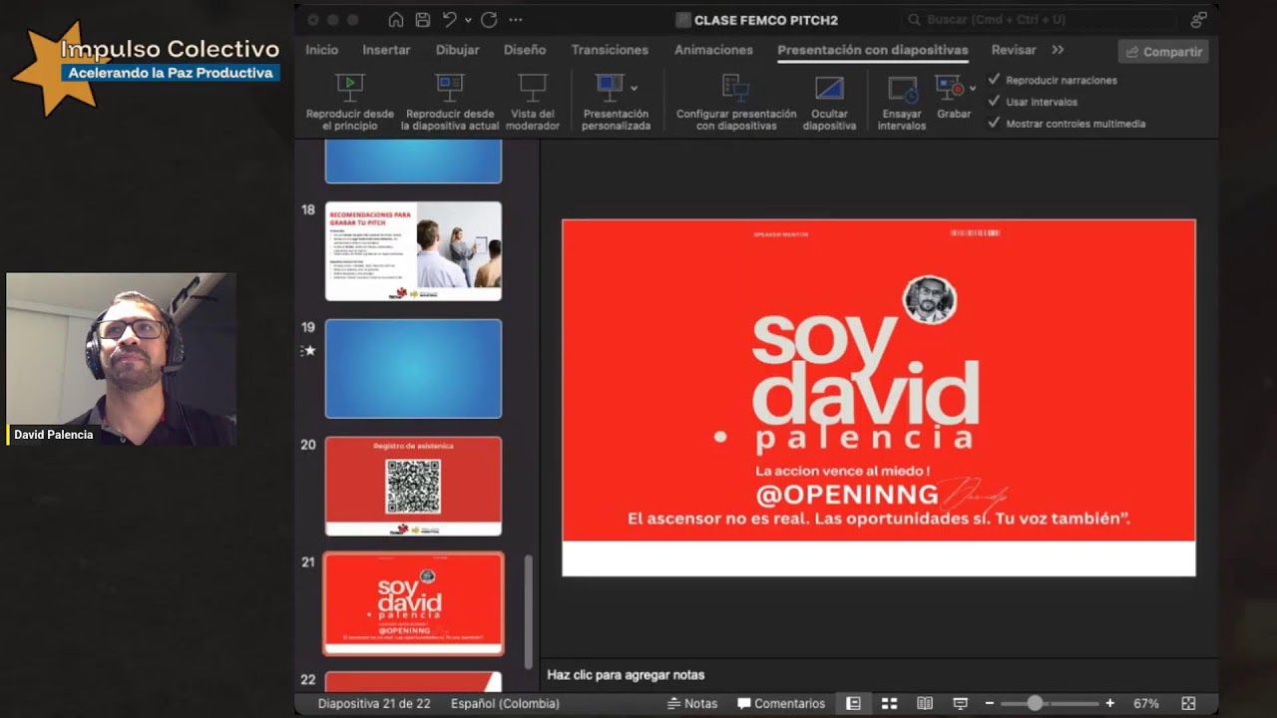This screenshot has height=718, width=1277.
Task: Click the Presentación personalizada icon
Action: 609,86
